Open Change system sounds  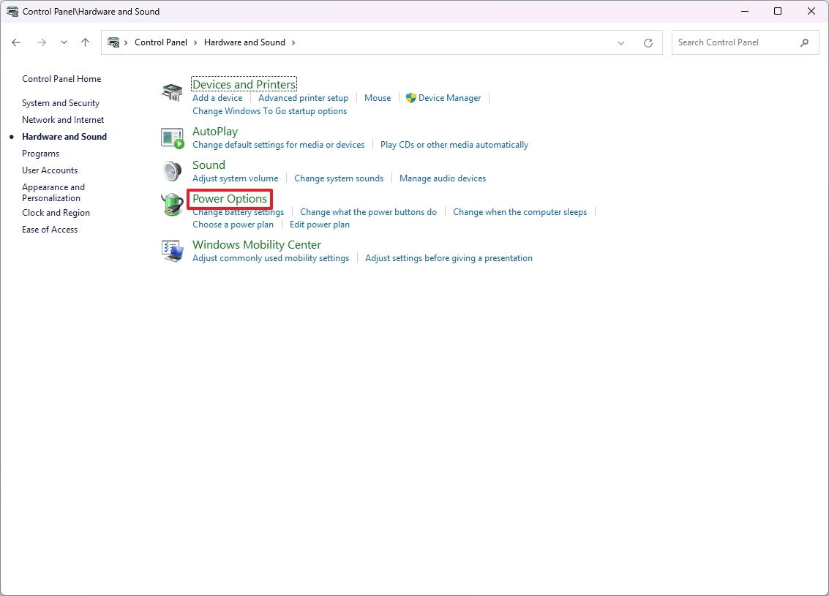pos(339,178)
